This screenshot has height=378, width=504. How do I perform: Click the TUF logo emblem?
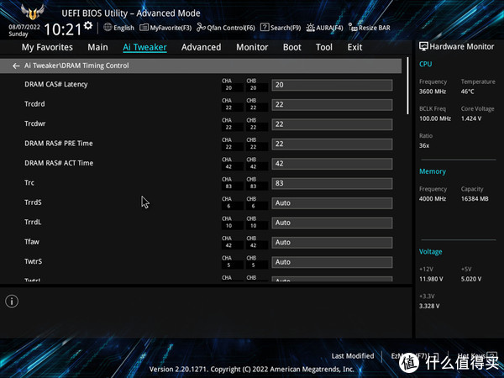(32, 13)
